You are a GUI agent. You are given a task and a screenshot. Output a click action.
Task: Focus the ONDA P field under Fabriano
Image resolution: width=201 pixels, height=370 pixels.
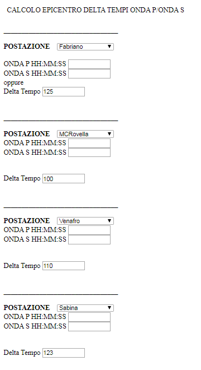click(x=89, y=64)
